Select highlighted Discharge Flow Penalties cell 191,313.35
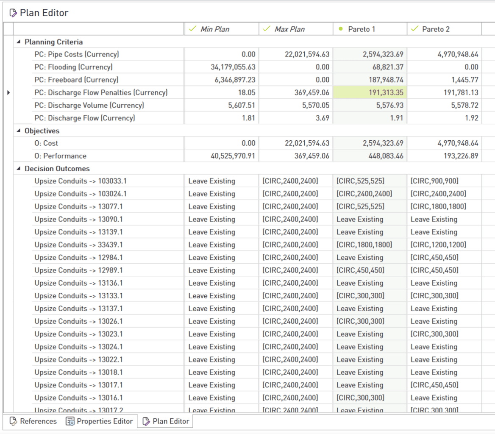 click(370, 92)
